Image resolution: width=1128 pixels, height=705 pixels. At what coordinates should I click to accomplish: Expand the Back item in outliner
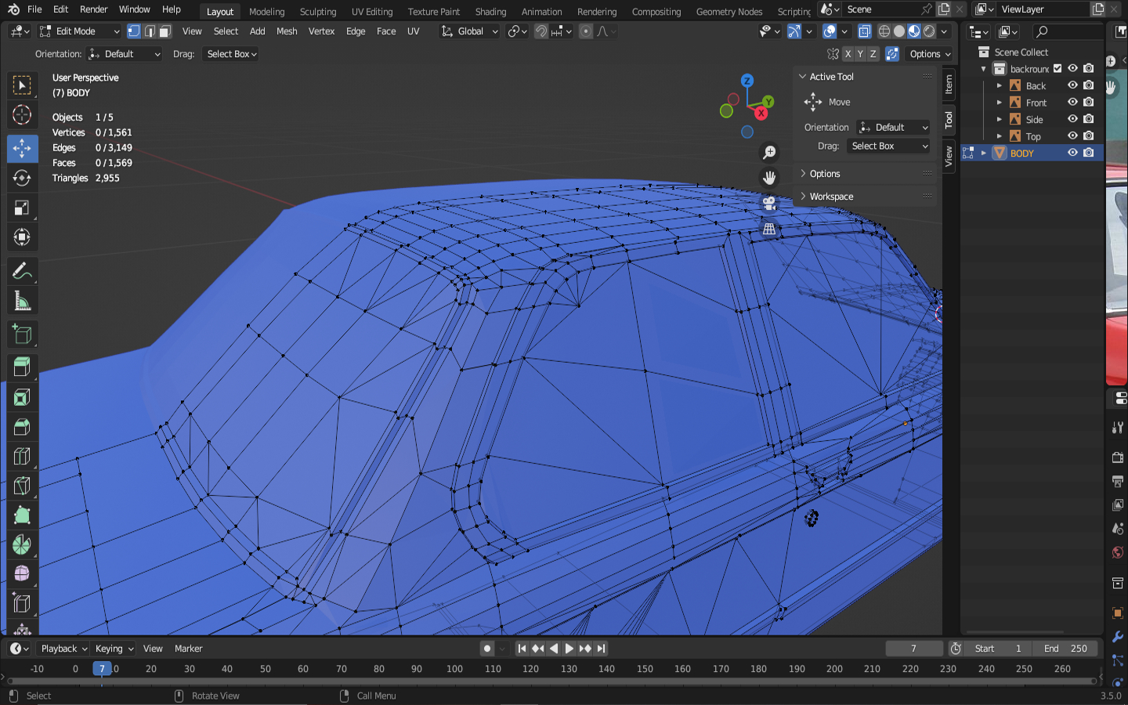[x=999, y=85]
